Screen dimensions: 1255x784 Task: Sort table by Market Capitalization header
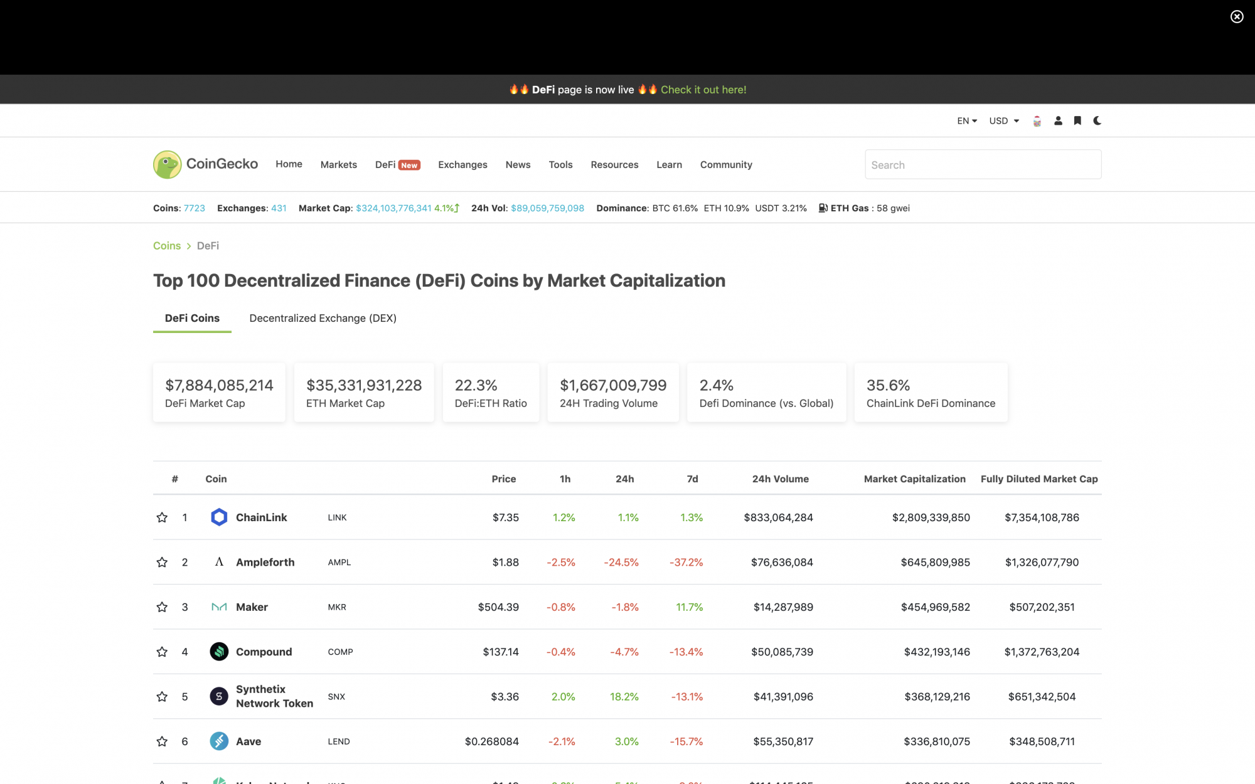(914, 479)
